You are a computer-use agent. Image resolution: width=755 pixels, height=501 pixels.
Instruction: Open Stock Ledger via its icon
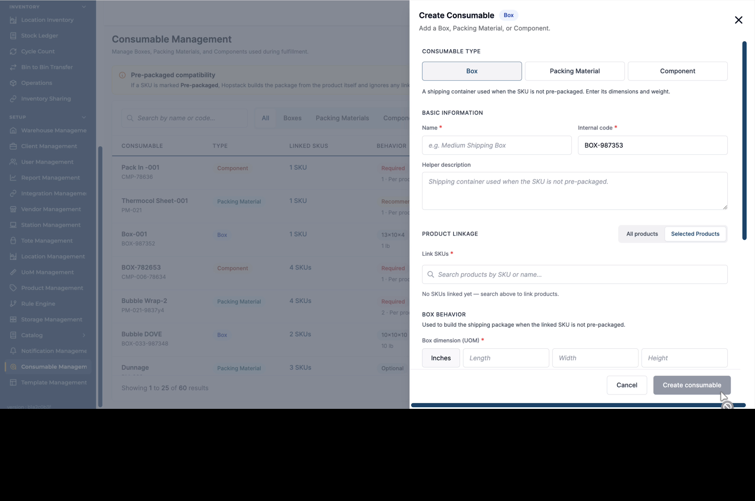point(13,36)
